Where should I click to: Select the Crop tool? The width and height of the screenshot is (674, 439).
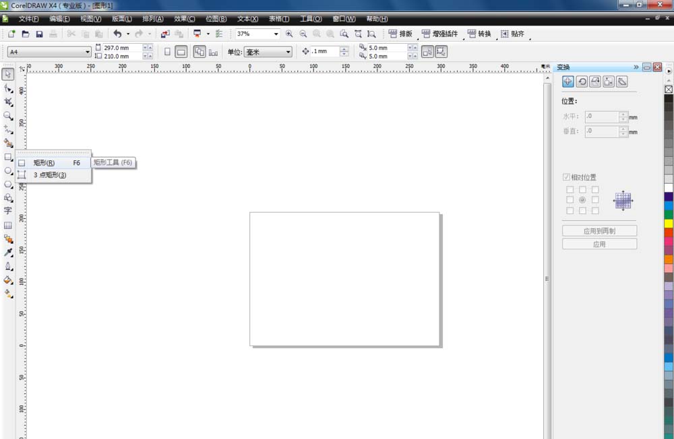pos(7,102)
